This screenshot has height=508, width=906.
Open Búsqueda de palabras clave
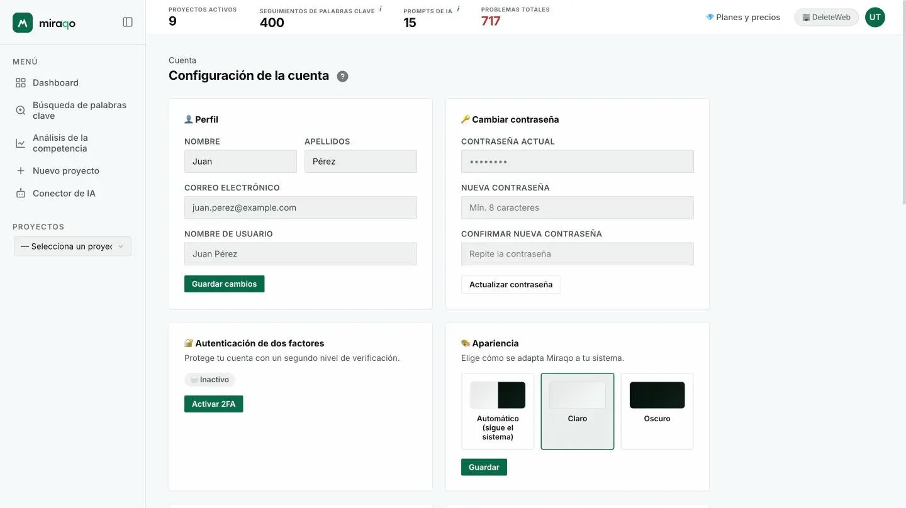pyautogui.click(x=72, y=110)
